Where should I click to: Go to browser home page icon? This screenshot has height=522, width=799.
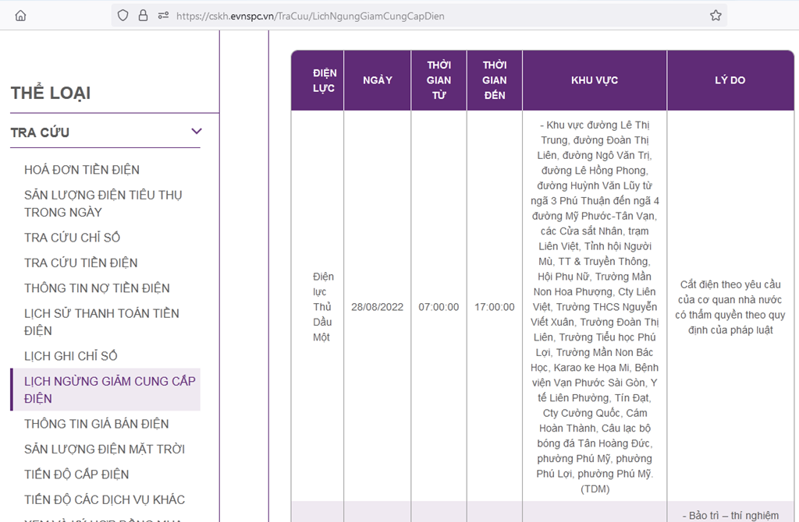pyautogui.click(x=20, y=16)
